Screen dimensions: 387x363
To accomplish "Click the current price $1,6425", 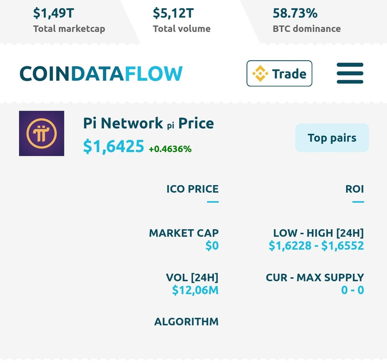I will click(113, 147).
